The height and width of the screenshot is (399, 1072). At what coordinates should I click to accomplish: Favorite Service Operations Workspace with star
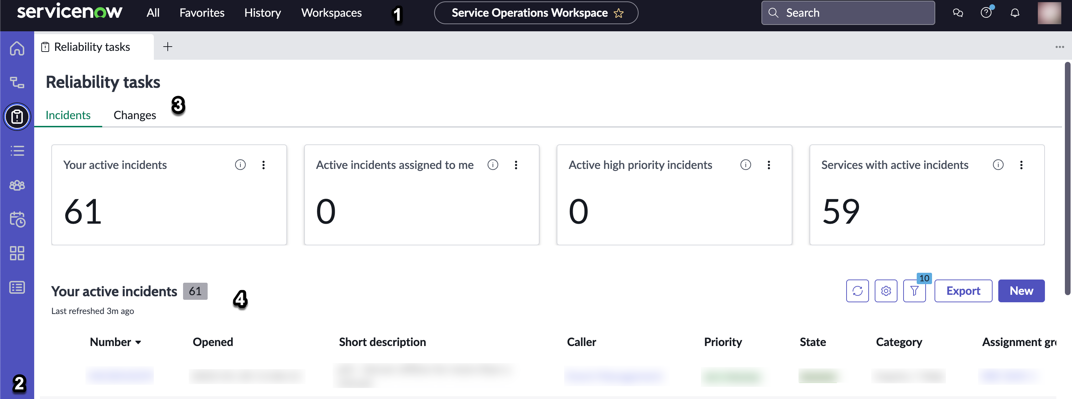tap(618, 13)
